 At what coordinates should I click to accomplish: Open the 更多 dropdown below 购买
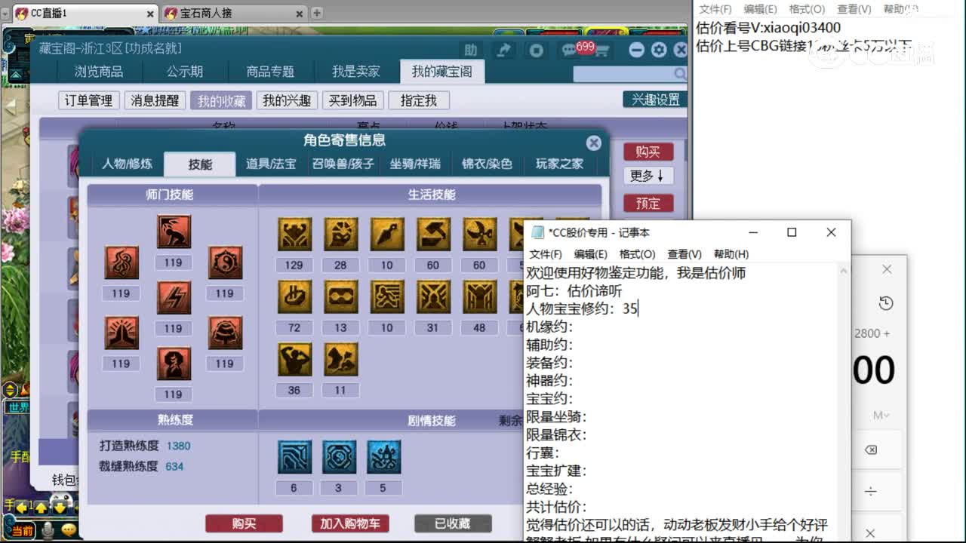(648, 176)
